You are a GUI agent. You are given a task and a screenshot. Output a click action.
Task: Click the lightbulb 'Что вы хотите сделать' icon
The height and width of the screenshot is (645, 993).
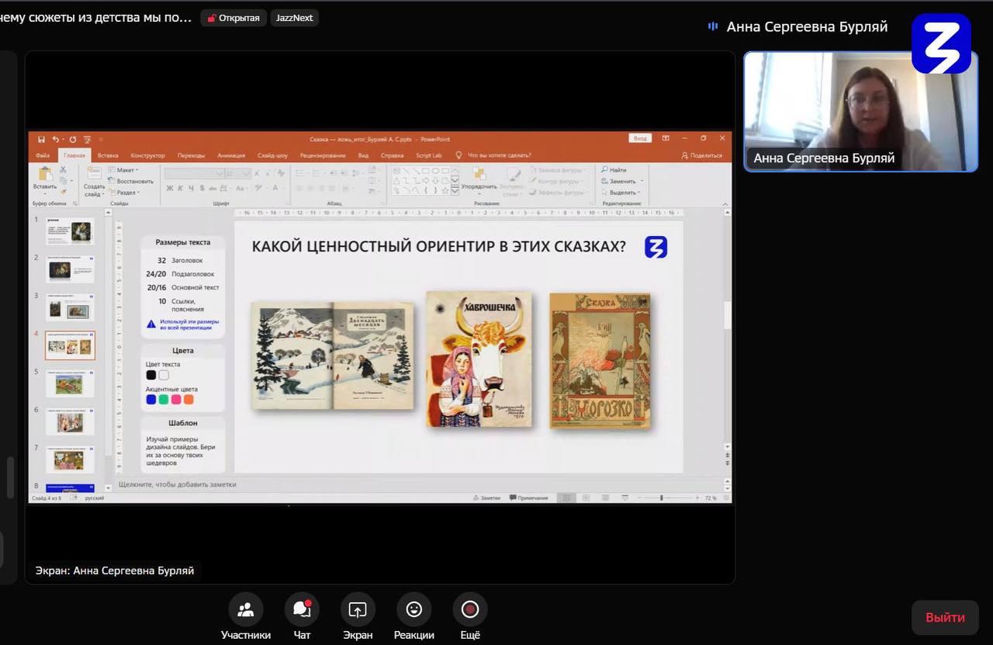[458, 155]
